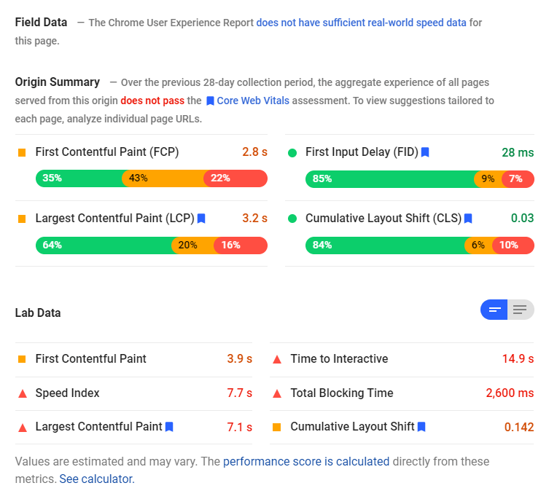Click the See calculator link
Image resolution: width=549 pixels, height=499 pixels.
pyautogui.click(x=96, y=479)
